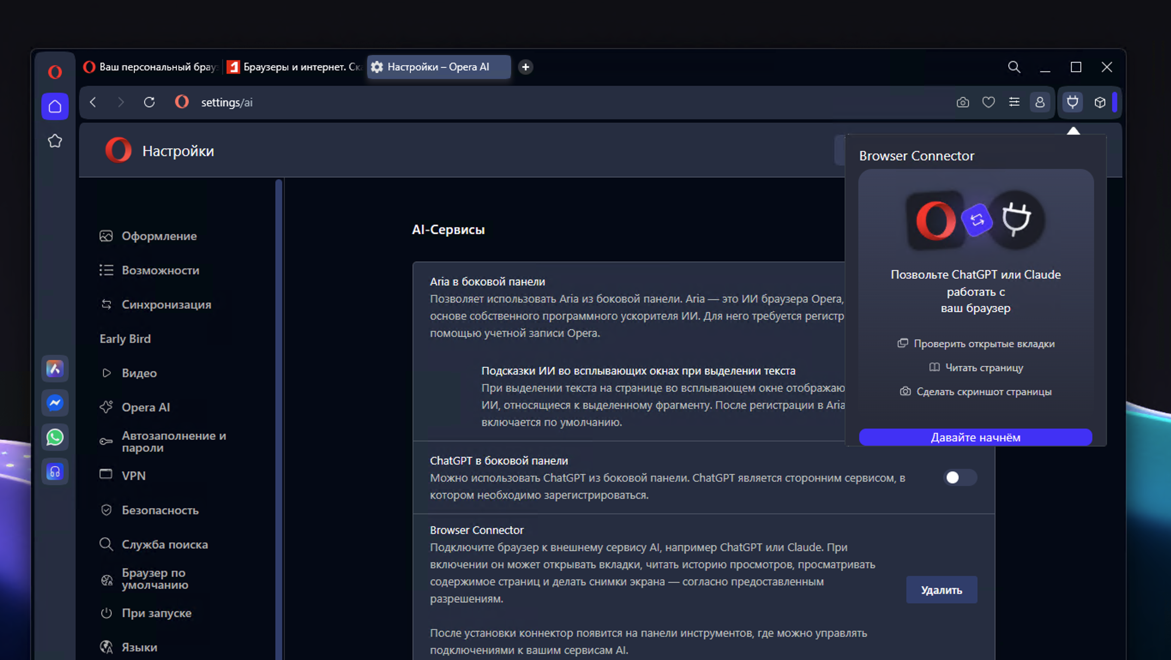Switch to the Браузеры и интернет tab

point(295,67)
